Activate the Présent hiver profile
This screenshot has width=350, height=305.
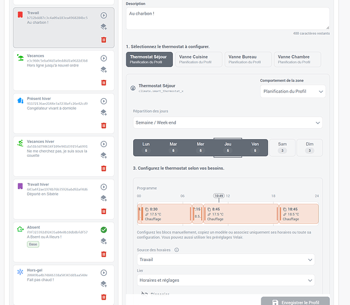[104, 101]
